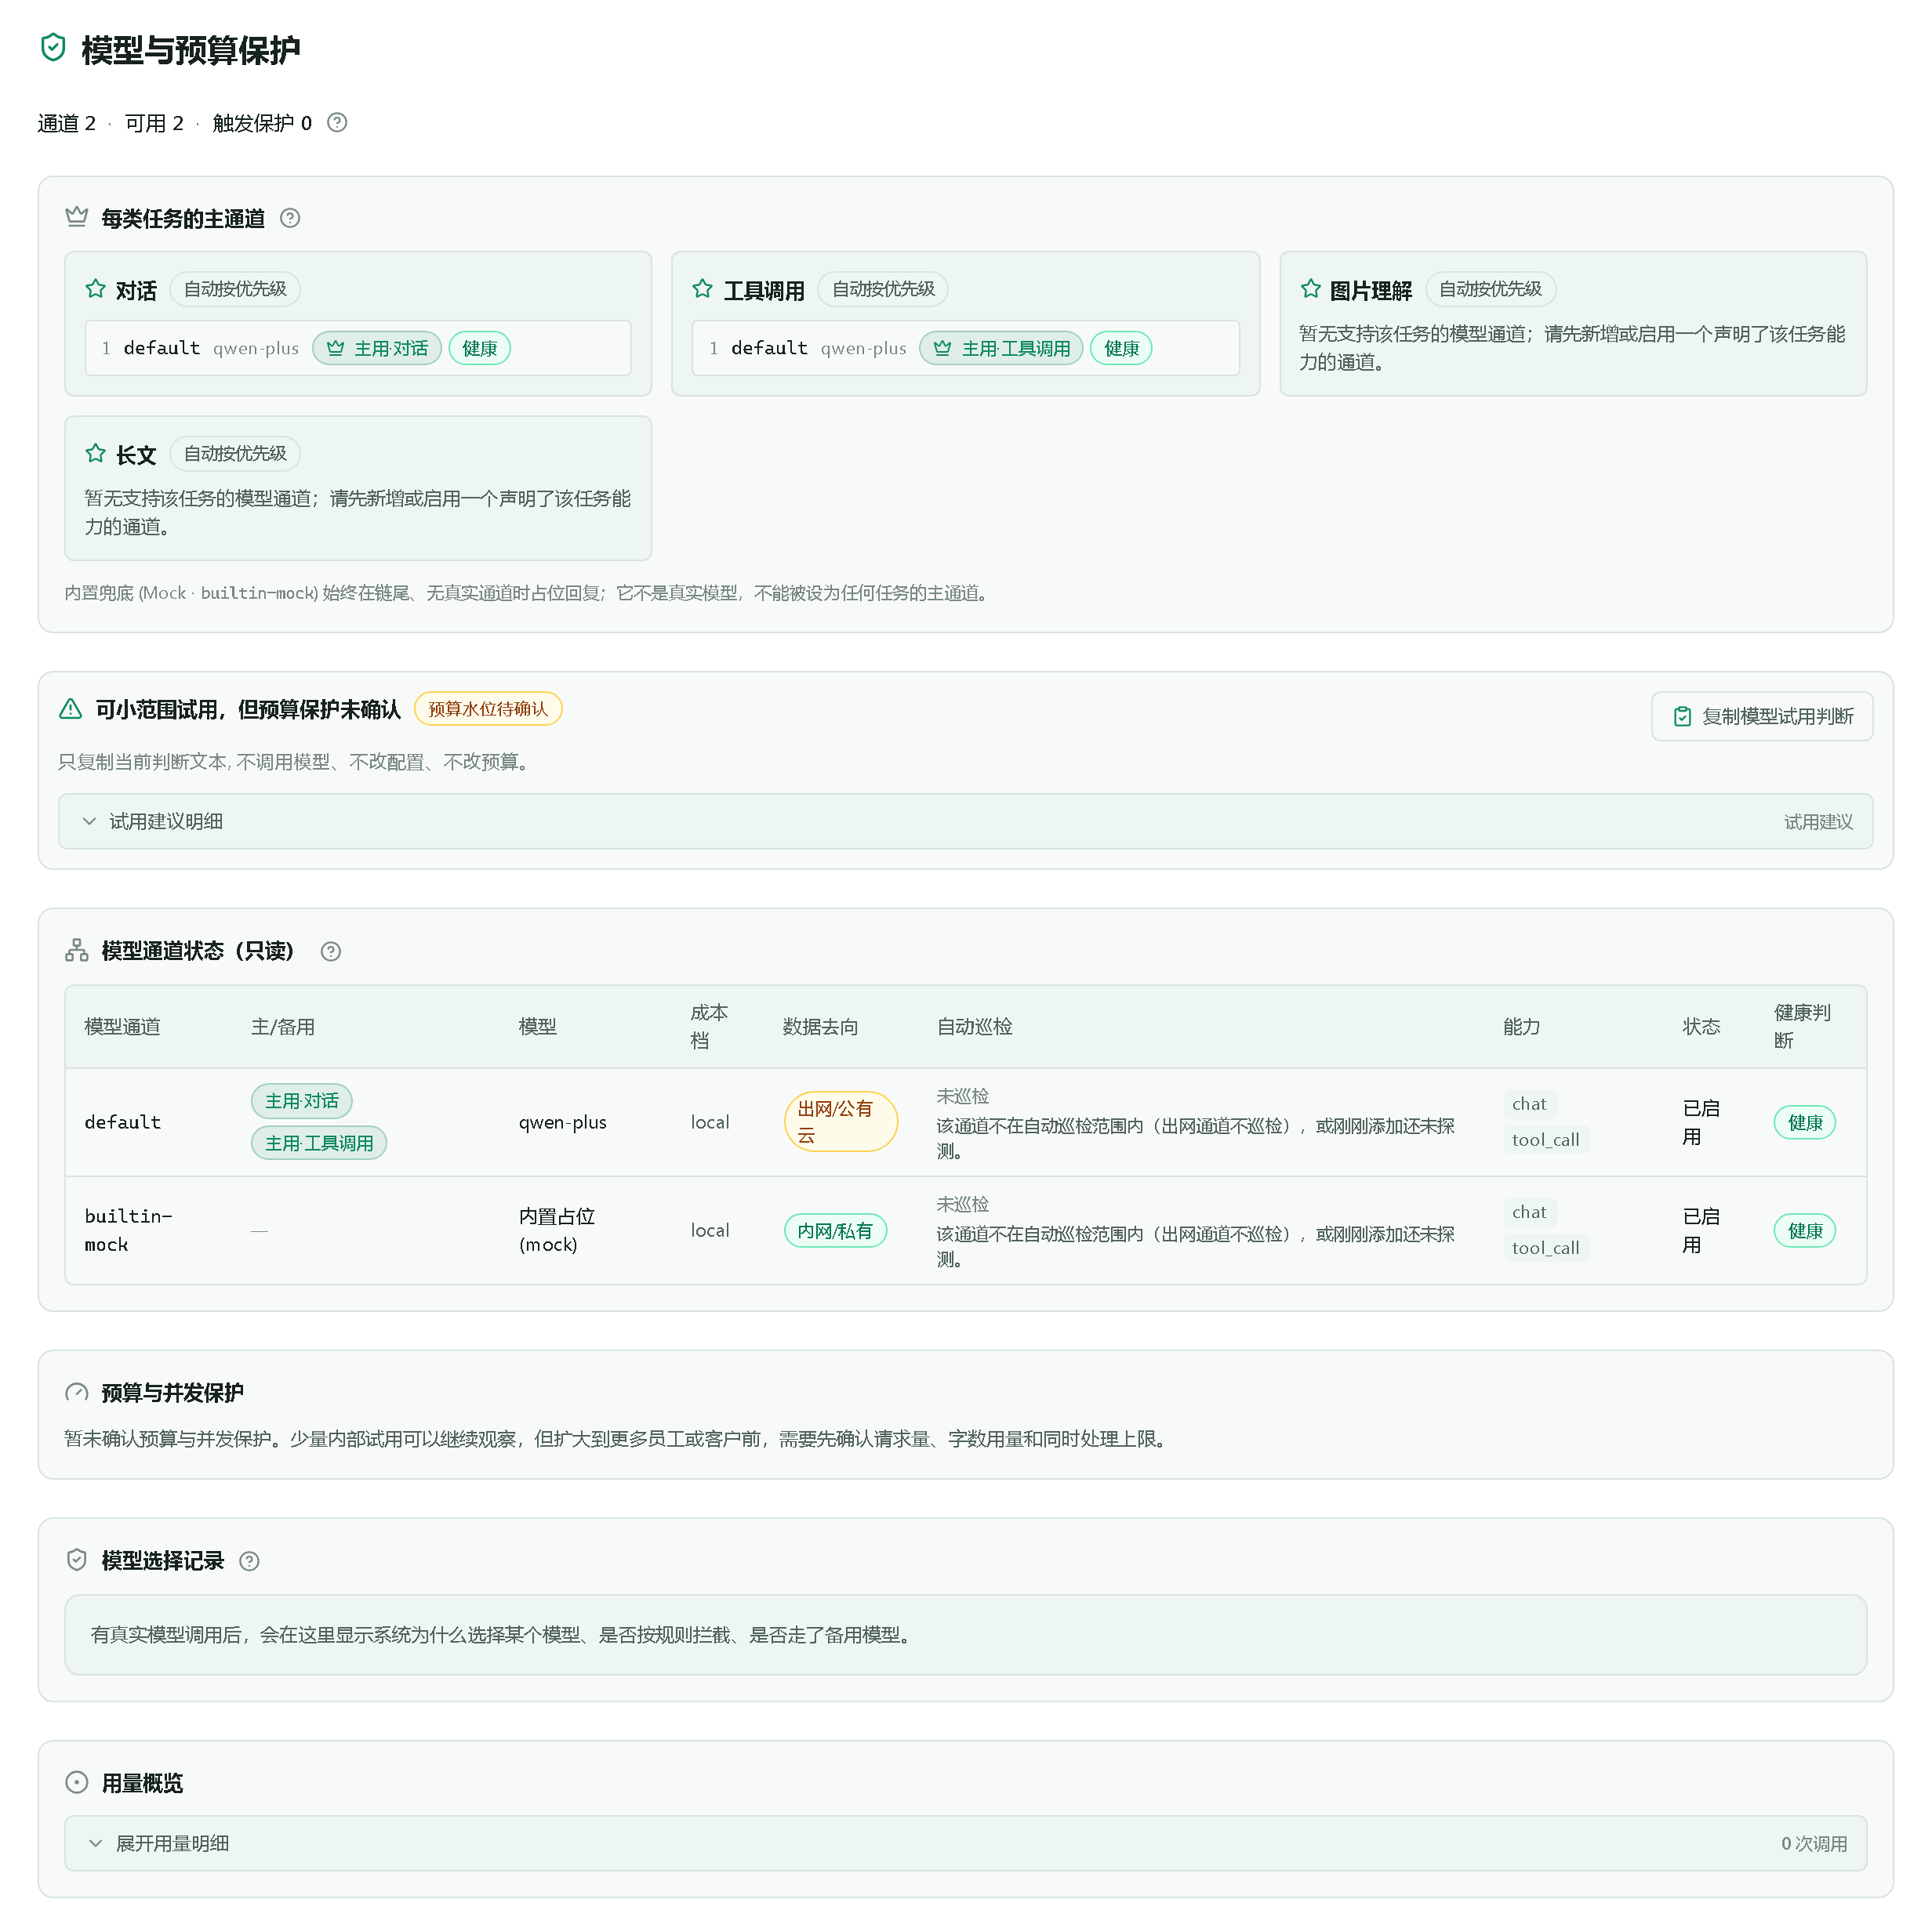Click star icon on 对话 card
The width and height of the screenshot is (1932, 1917).
point(96,290)
